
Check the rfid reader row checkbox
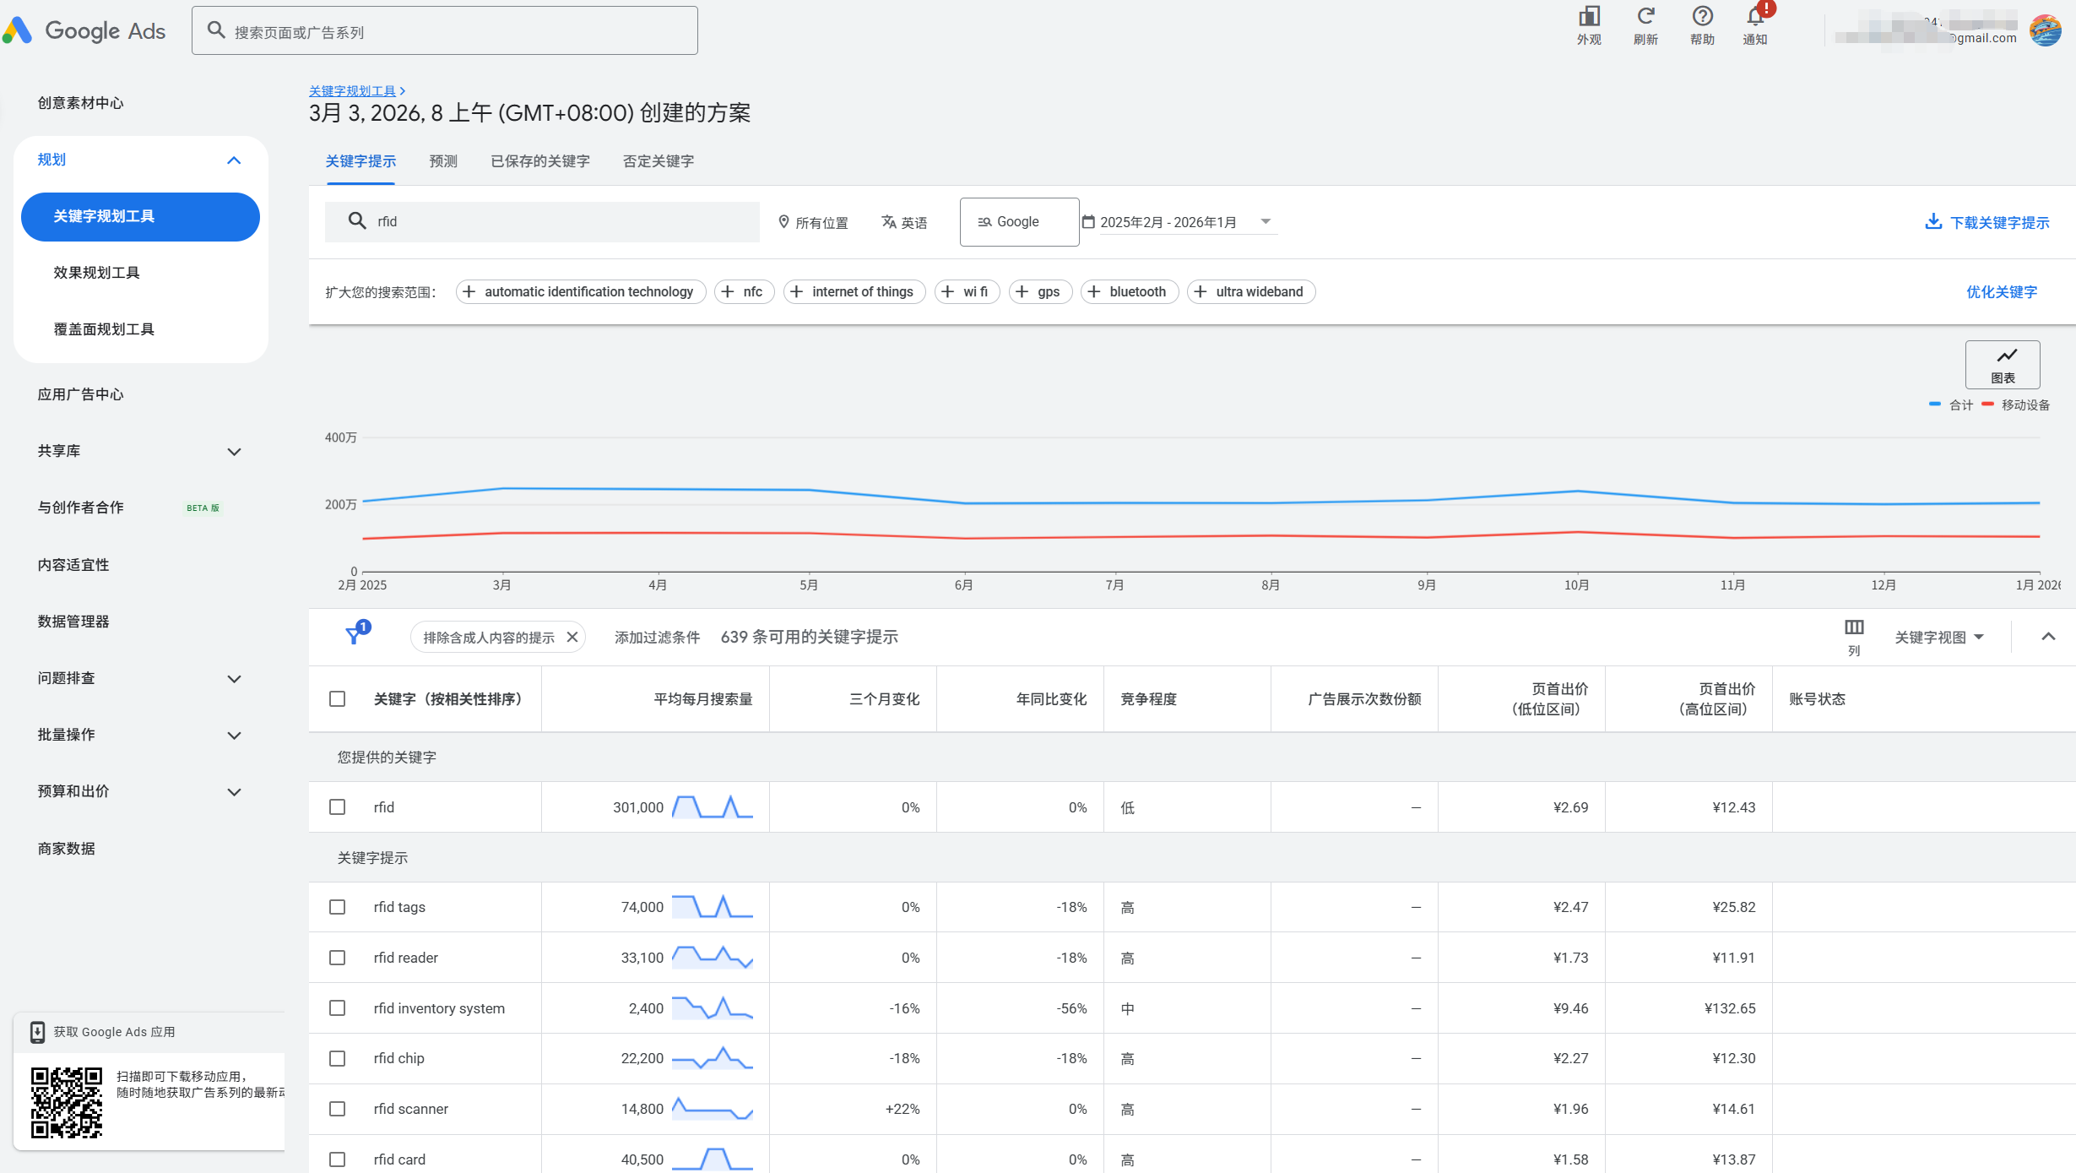(x=338, y=958)
